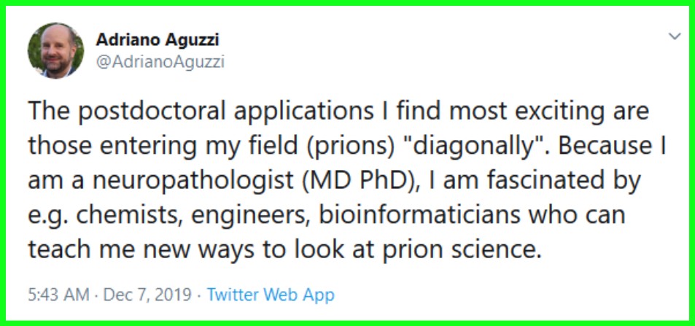Viewport: 695px width, 326px height.
Task: Click the word "teach" in the last line
Action: 60,248
